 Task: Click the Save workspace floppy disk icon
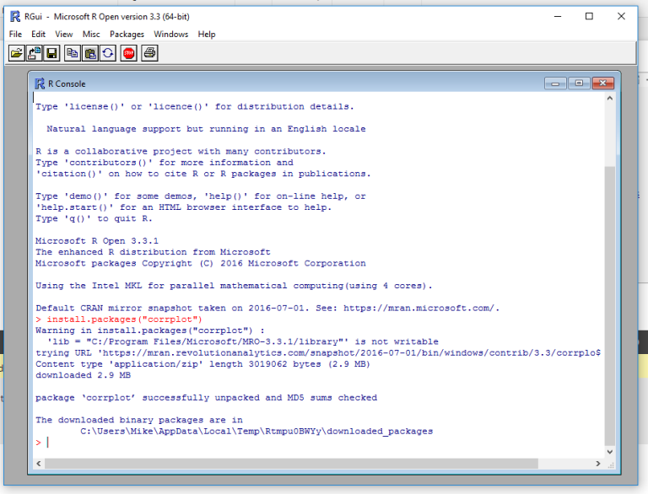pos(51,53)
